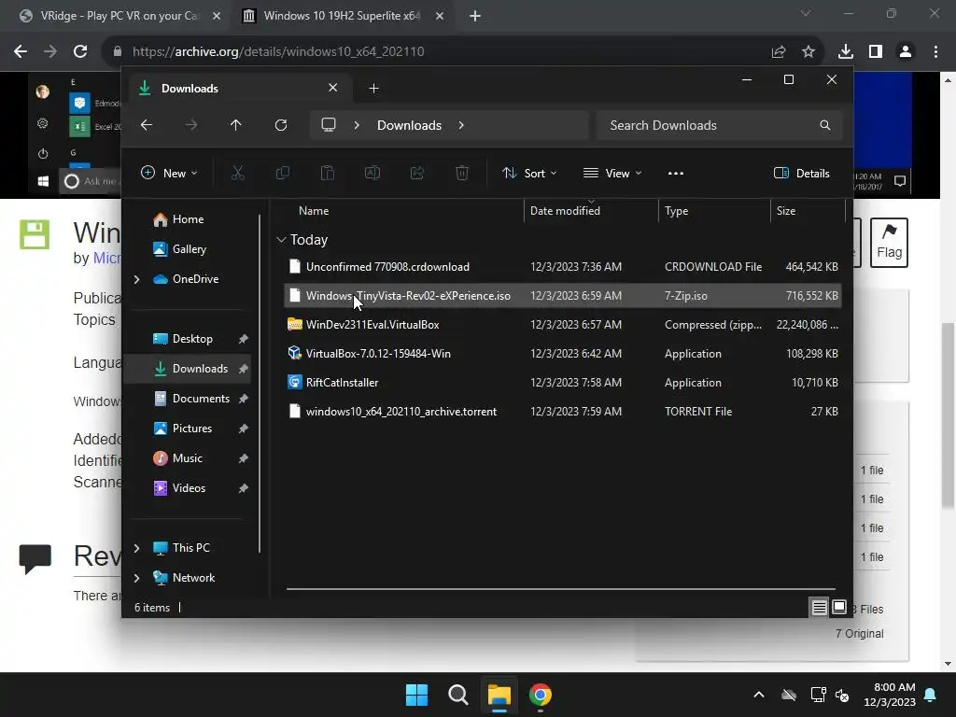956x717 pixels.
Task: Open the View dropdown
Action: [612, 173]
